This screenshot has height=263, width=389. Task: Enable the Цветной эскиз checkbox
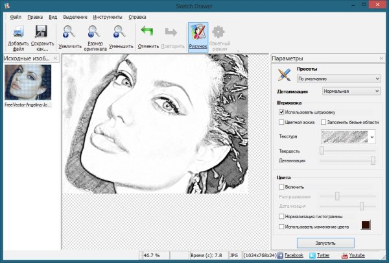(x=281, y=121)
